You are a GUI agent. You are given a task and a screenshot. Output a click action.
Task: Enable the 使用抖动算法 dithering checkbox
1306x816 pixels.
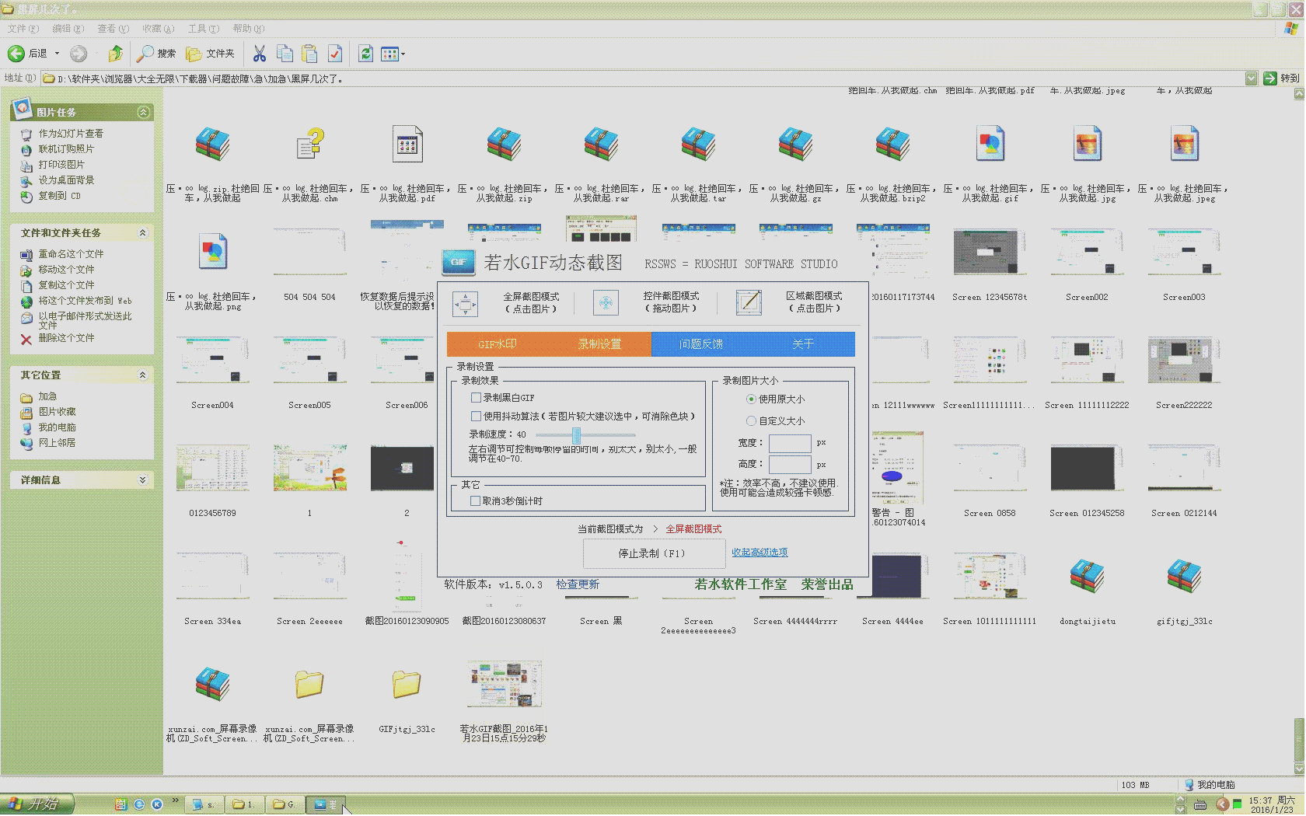(476, 416)
